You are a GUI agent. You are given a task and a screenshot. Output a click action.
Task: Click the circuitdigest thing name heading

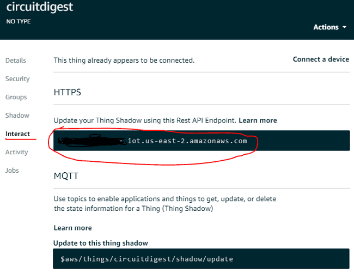39,8
